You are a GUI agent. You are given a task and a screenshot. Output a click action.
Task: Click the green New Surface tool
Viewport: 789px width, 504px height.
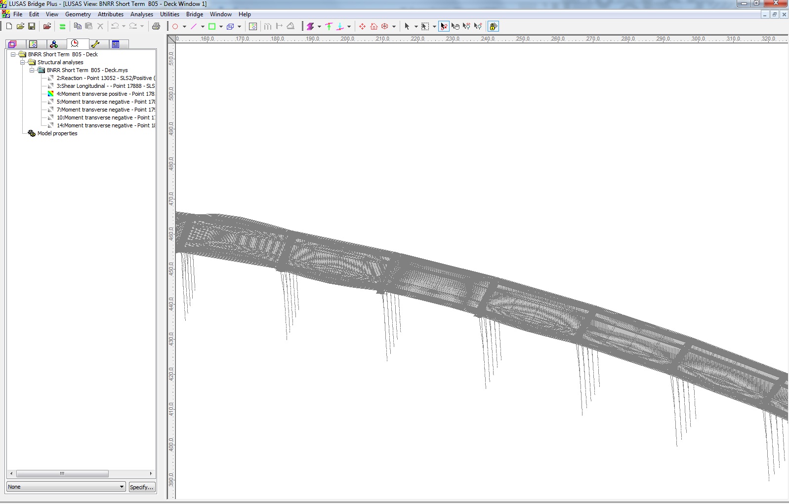(212, 27)
